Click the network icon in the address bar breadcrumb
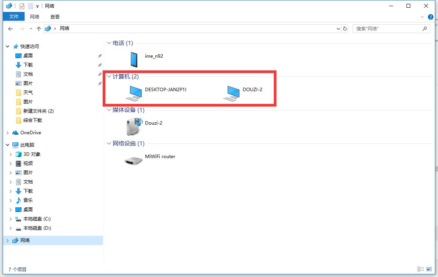438x277 pixels. click(x=48, y=28)
